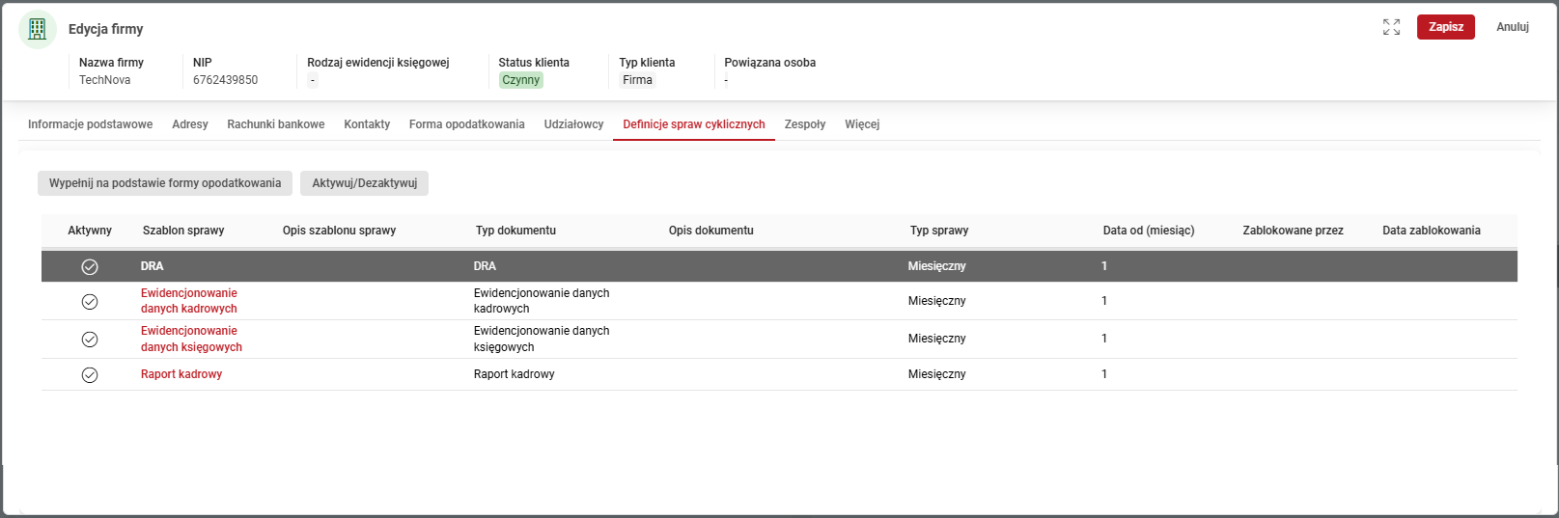
Task: Open the Raport kadrowy template link
Action: [x=181, y=374]
